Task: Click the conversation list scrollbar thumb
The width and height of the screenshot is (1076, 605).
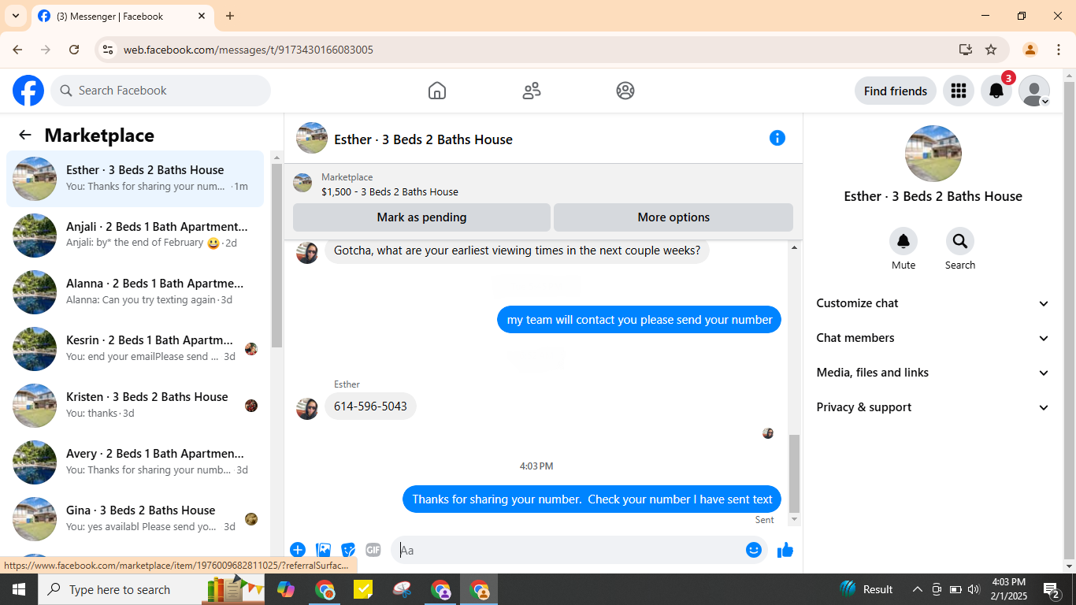Action: 276,256
